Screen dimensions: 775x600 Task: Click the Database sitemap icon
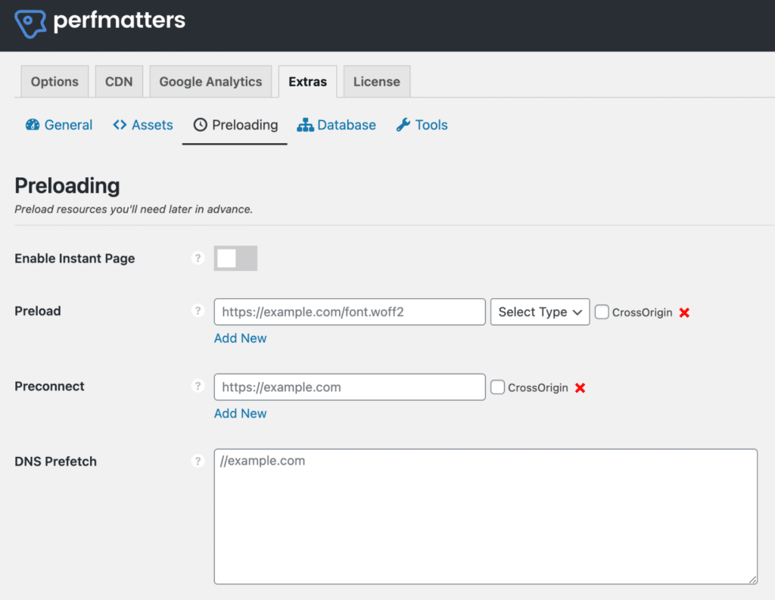point(305,125)
